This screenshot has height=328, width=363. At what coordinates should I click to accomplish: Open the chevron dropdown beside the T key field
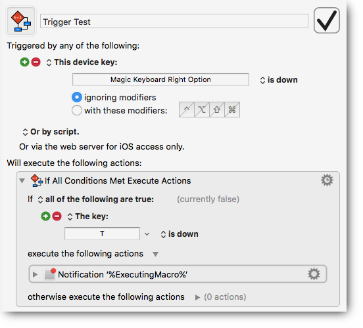147,234
